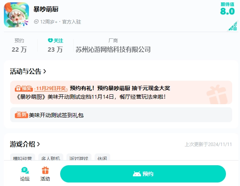Open the 活动 gift icon in bottom bar
240x186 pixels.
point(45,170)
